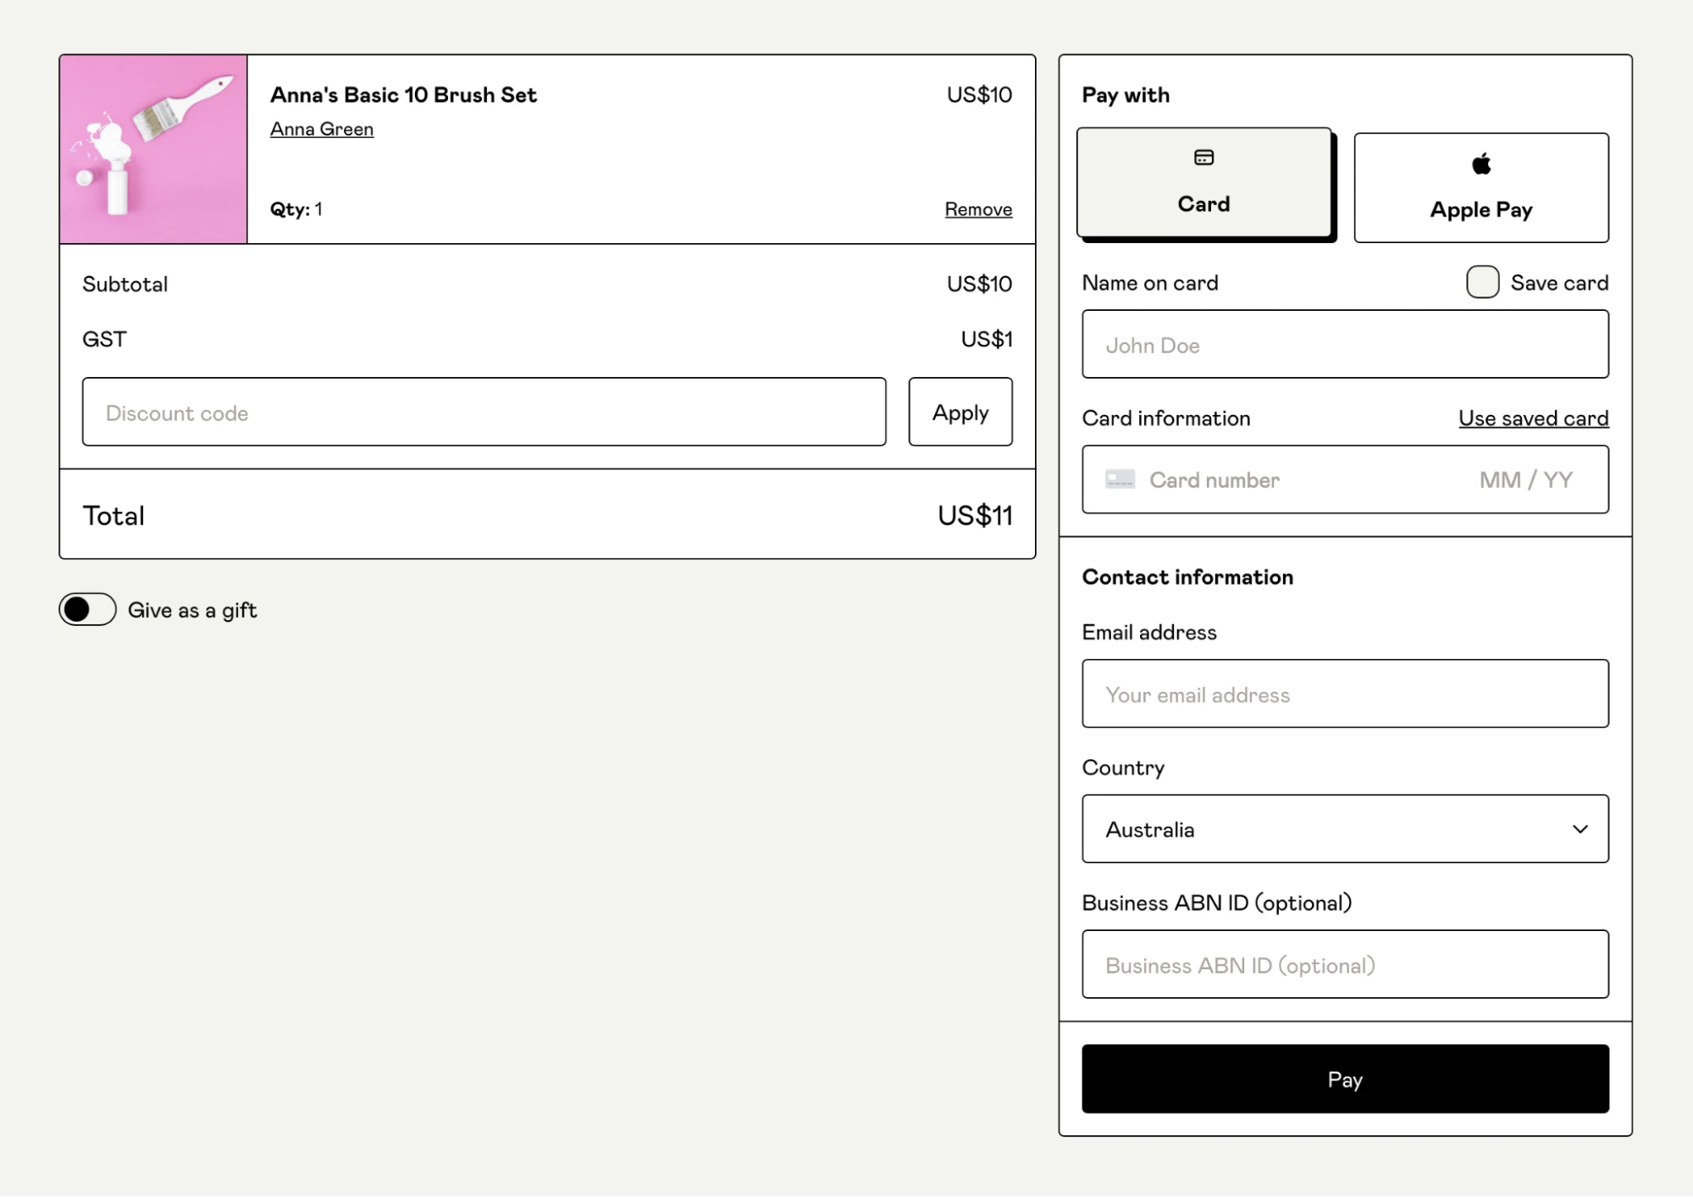Select Australia from the country field
This screenshot has width=1693, height=1197.
coord(1344,828)
